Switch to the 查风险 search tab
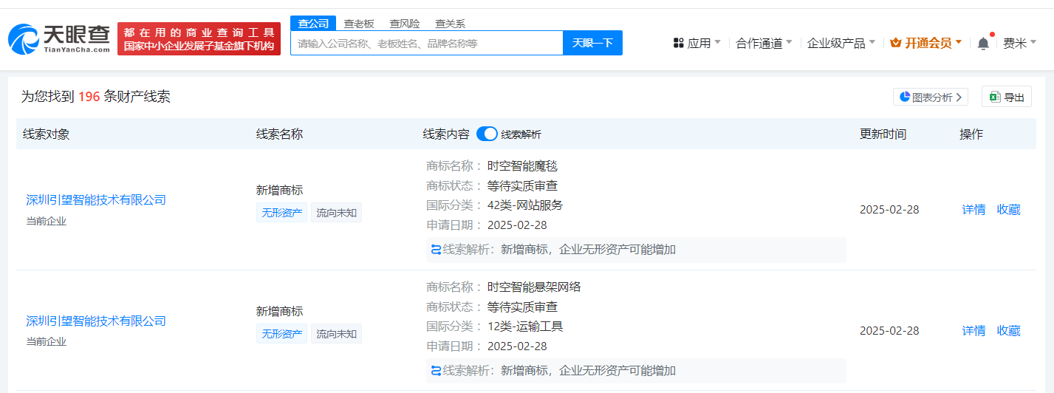This screenshot has height=393, width=1054. (405, 24)
